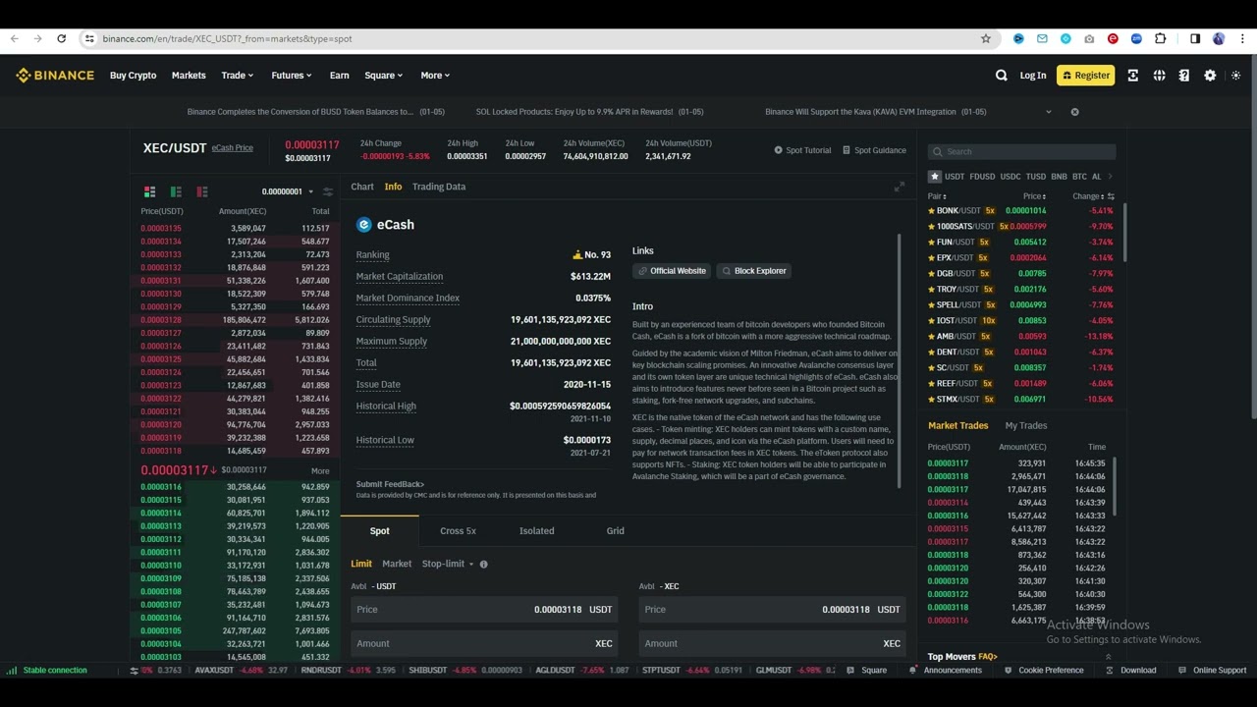Open the Stop-limit order type dropdown
1257x707 pixels.
click(x=448, y=564)
